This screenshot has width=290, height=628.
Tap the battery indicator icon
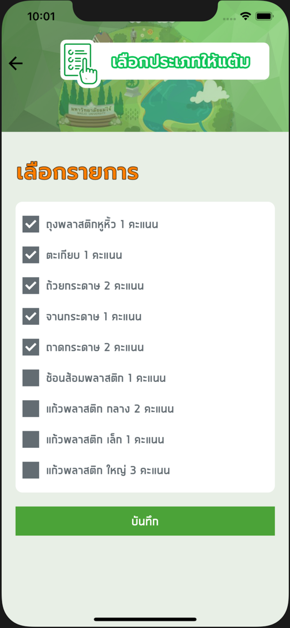[264, 16]
